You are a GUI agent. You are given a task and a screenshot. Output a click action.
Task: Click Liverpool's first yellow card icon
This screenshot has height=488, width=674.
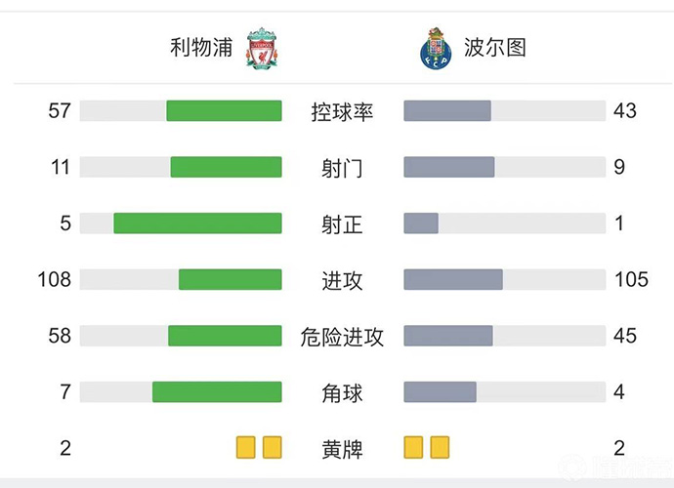(245, 448)
